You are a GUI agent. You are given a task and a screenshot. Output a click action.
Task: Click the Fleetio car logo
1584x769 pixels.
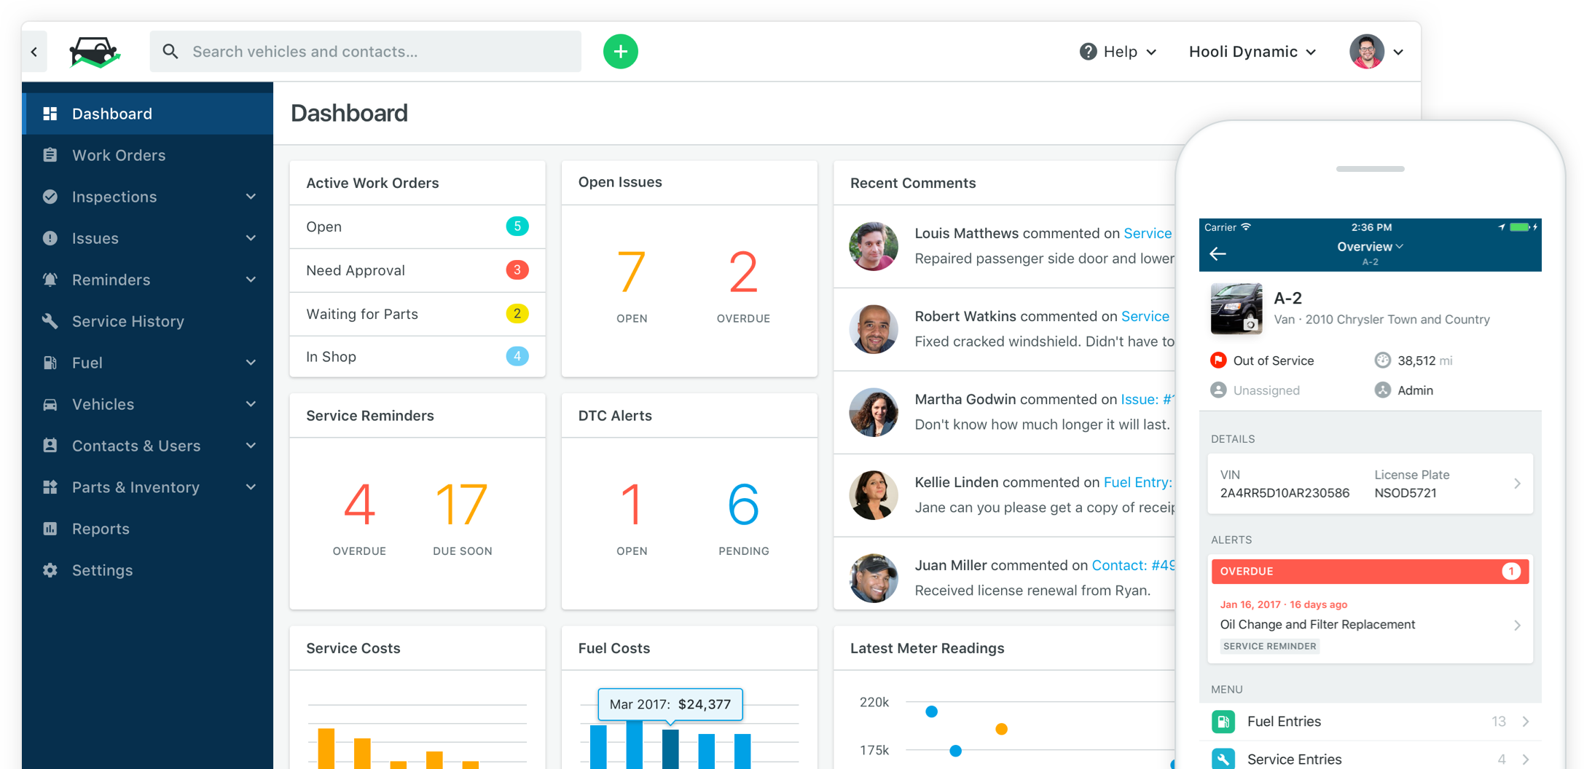[95, 52]
